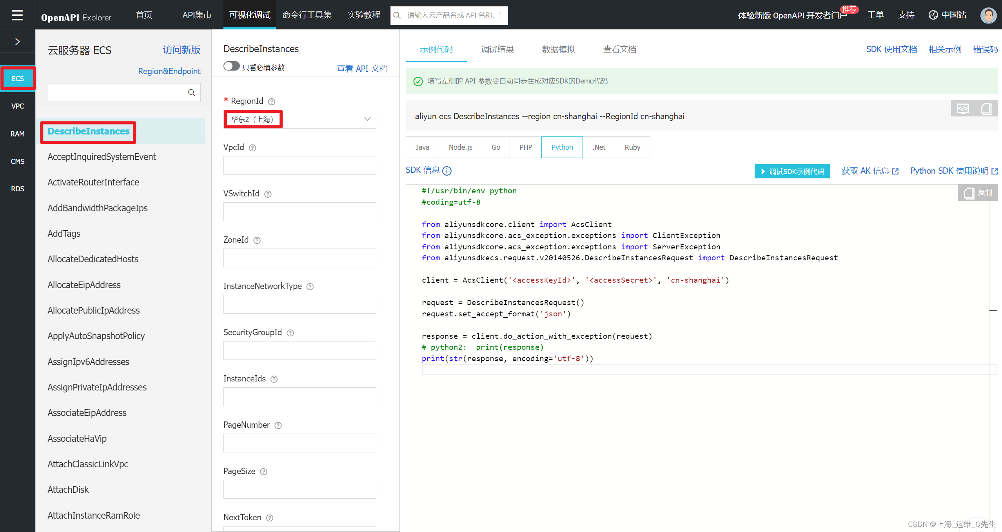Click the PageNumber help question icon
This screenshot has width=1002, height=532.
click(x=278, y=425)
